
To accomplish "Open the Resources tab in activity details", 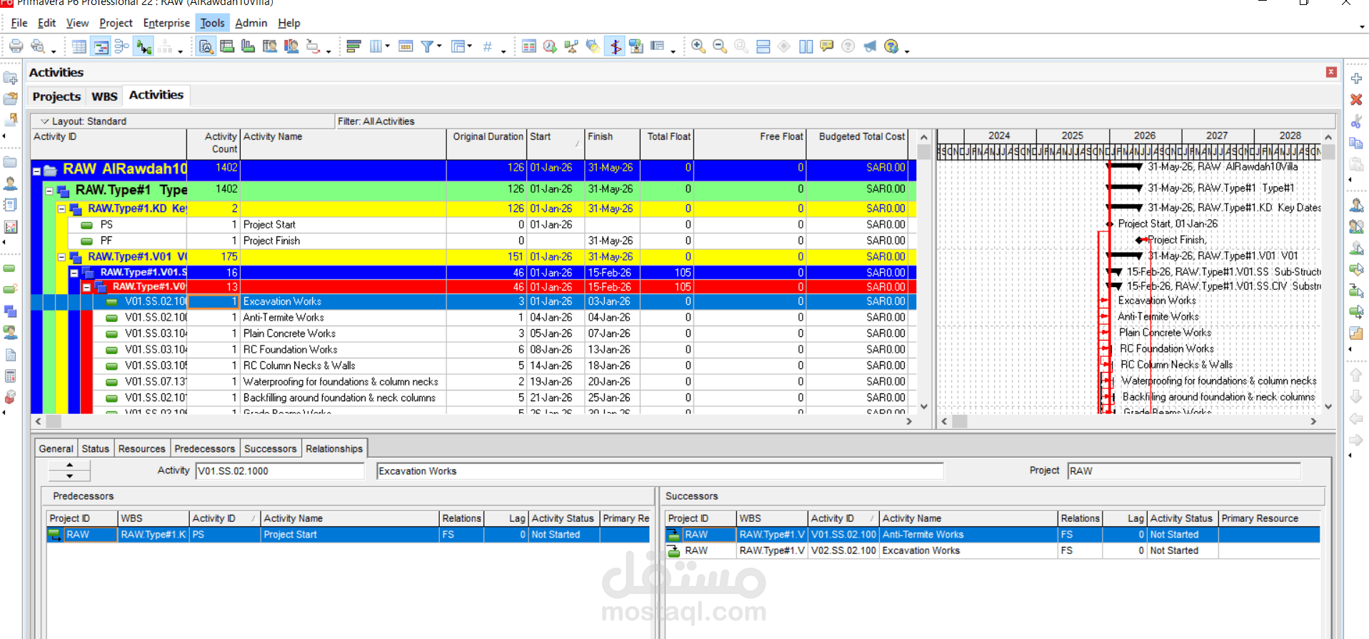I will (x=141, y=448).
